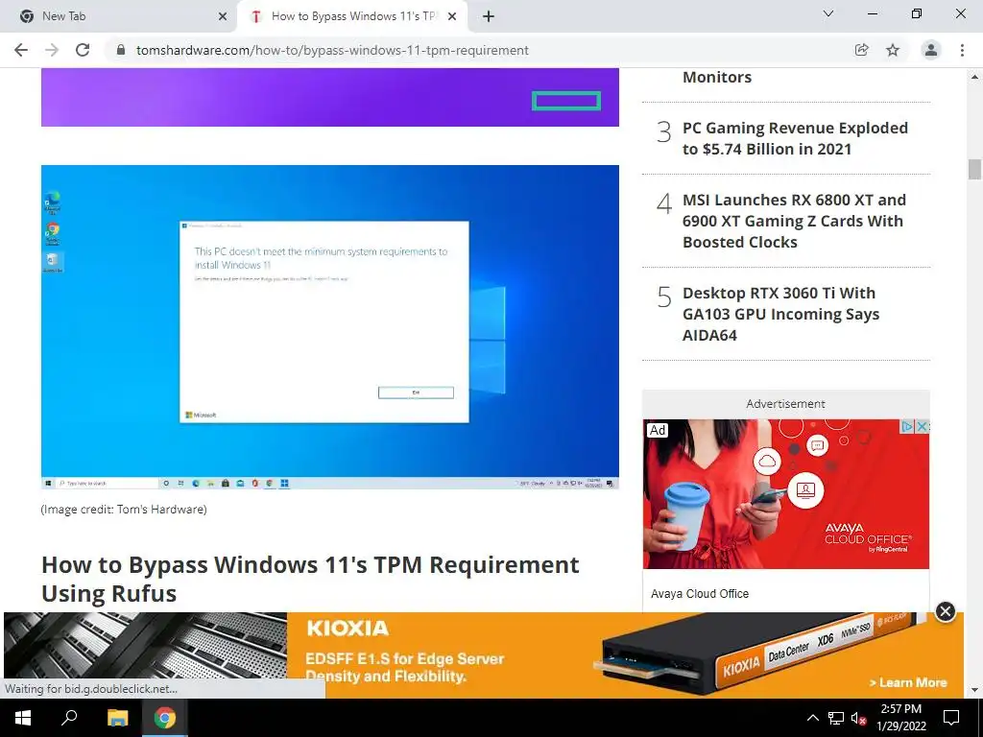Open Desktop RTX 3060 Ti article
Screen dimensions: 983x737
[780, 314]
